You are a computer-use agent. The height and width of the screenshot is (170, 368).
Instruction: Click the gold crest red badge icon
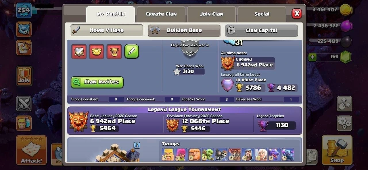[x=96, y=51]
